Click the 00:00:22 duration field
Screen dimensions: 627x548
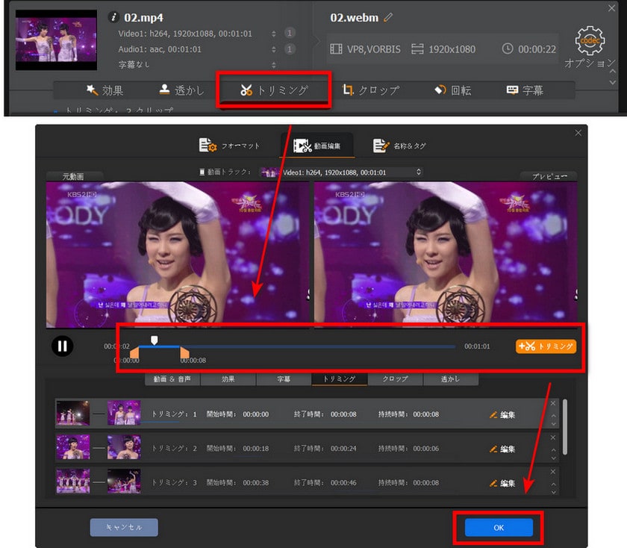pyautogui.click(x=529, y=49)
